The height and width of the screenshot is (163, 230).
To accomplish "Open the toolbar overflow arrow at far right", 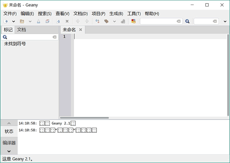I will (x=225, y=21).
